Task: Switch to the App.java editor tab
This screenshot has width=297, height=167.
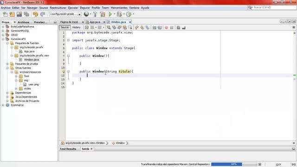Action: [x=95, y=22]
